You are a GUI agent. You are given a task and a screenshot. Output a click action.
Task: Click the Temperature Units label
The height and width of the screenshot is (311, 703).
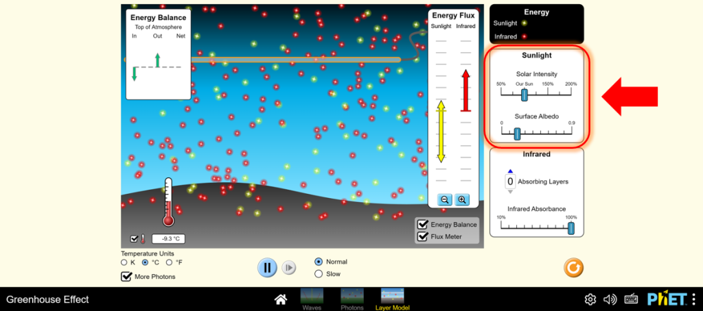[148, 253]
